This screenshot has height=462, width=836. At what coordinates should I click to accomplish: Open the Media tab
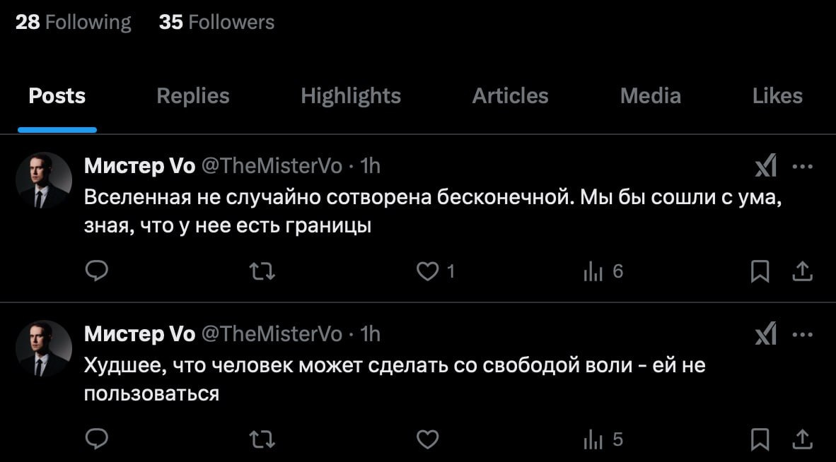pyautogui.click(x=650, y=95)
